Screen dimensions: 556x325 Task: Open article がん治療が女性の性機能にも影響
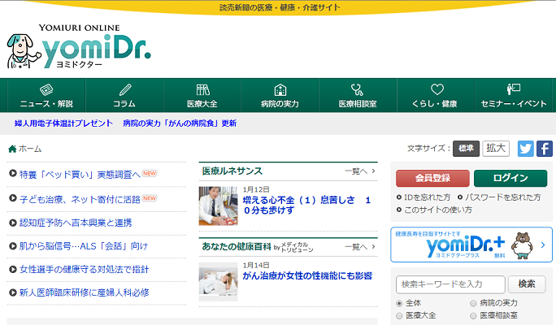pyautogui.click(x=307, y=275)
